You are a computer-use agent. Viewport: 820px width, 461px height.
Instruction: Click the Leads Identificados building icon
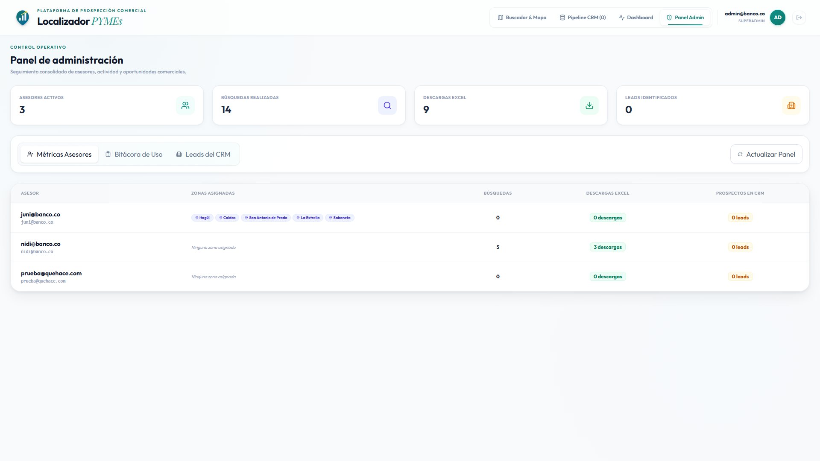791,105
